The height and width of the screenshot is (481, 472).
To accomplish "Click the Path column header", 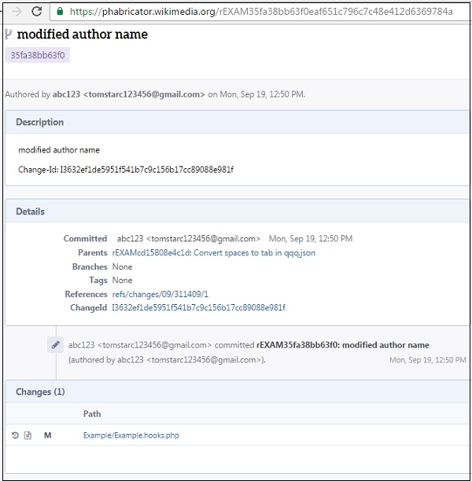I will pos(92,414).
